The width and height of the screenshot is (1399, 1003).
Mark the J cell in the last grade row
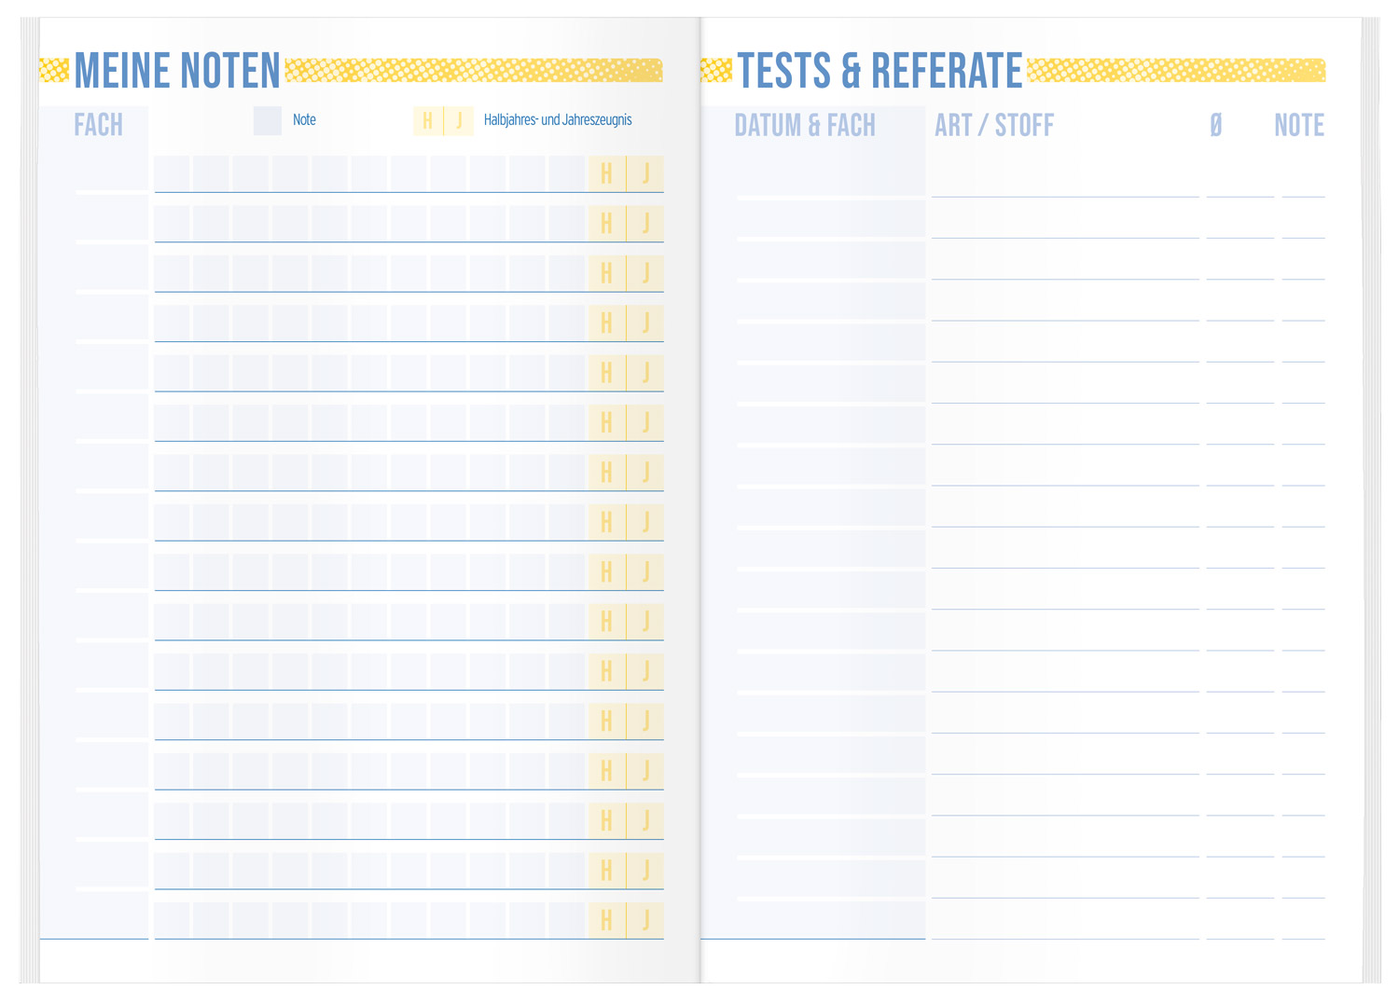645,920
